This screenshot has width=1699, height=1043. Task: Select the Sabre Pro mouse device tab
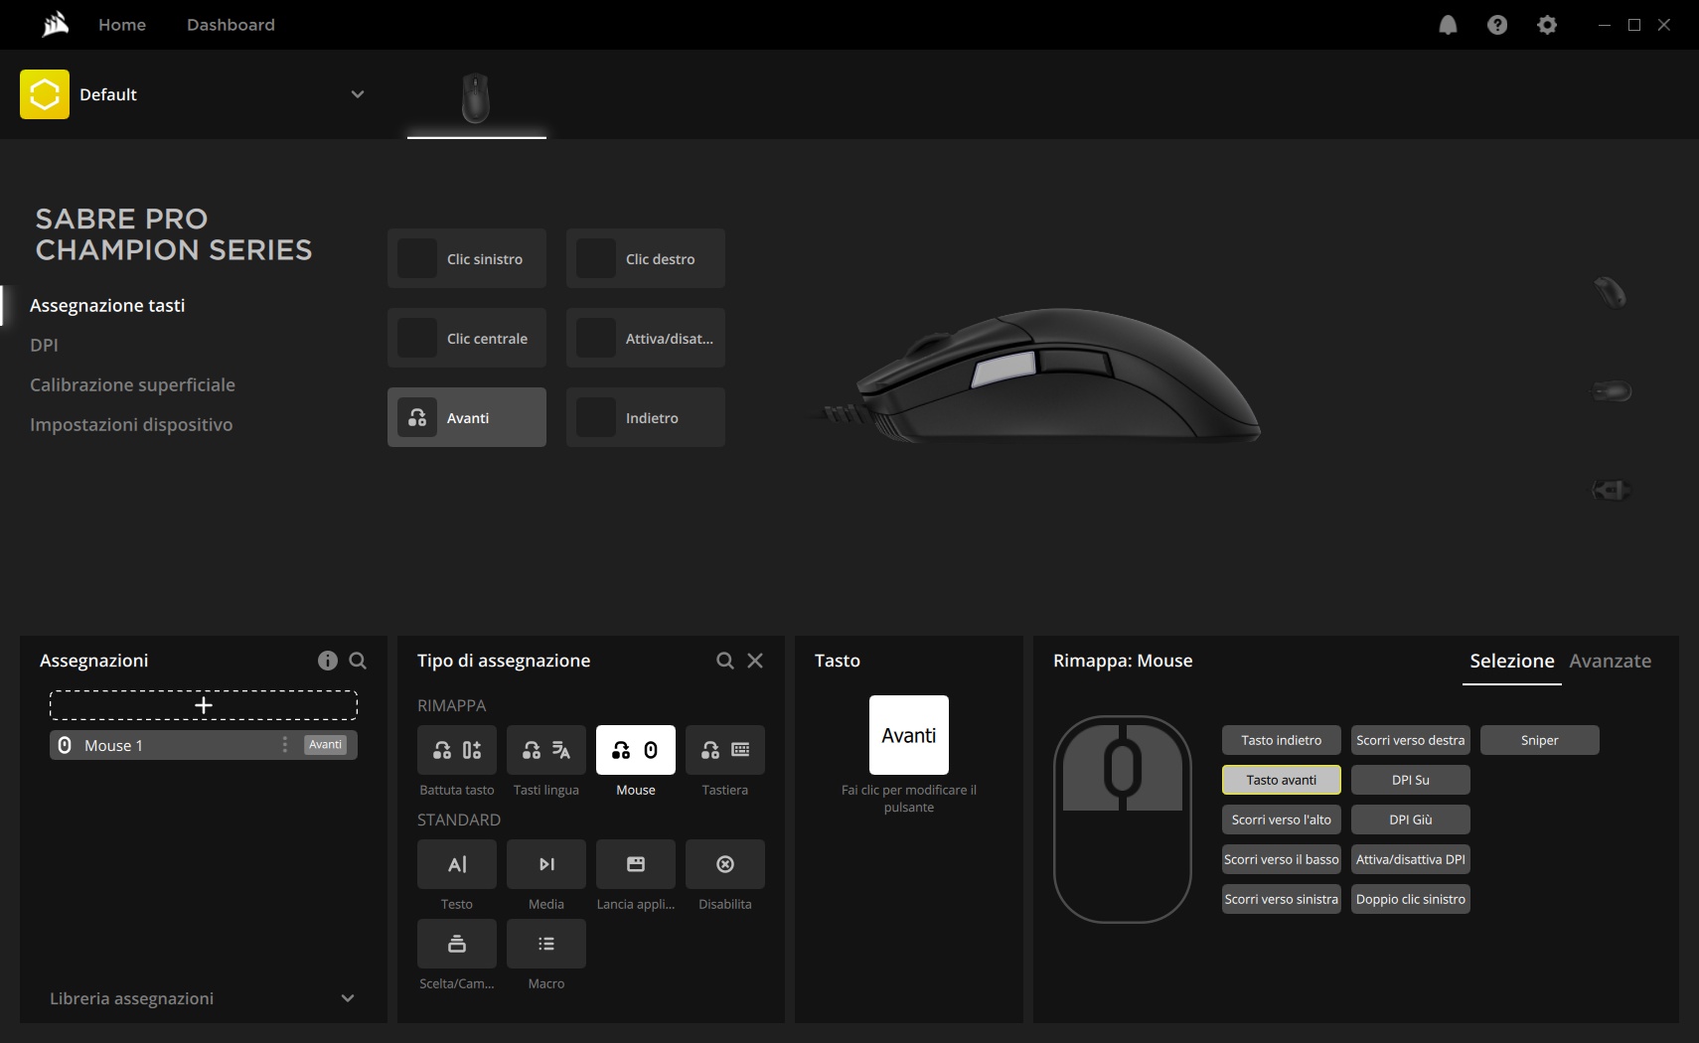tap(477, 97)
